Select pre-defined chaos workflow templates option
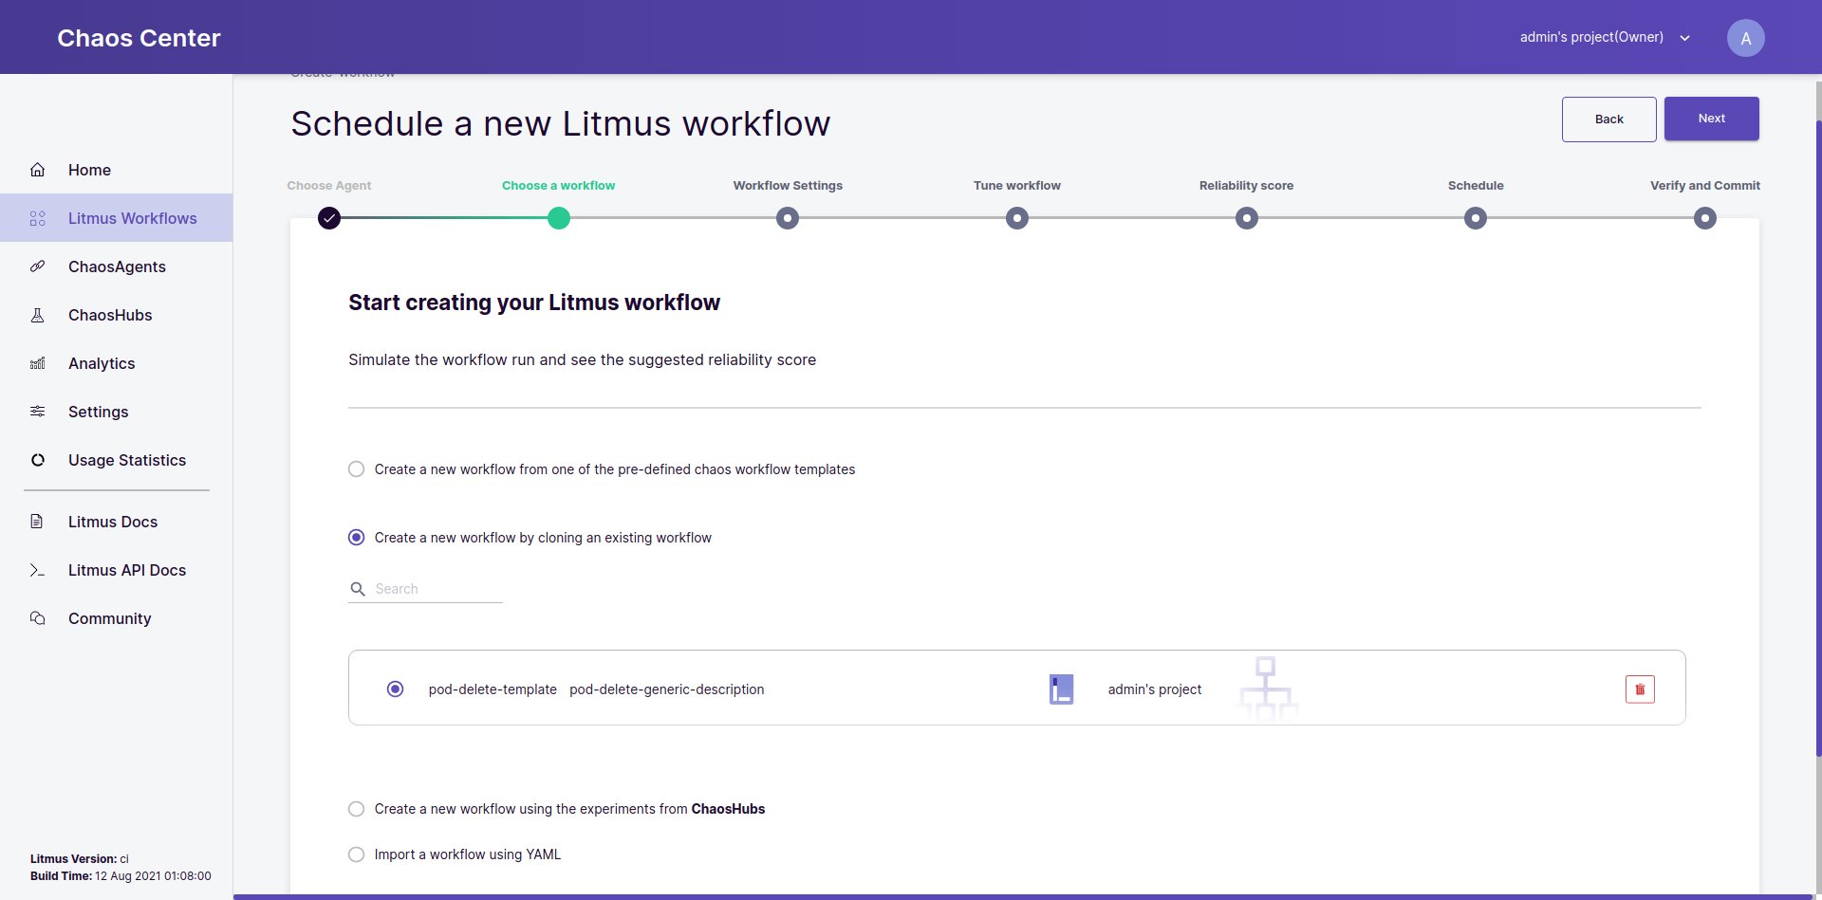 click(357, 469)
